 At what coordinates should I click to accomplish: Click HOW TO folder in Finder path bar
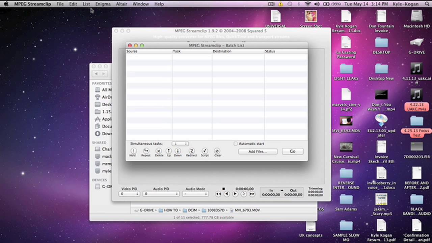[x=168, y=210]
